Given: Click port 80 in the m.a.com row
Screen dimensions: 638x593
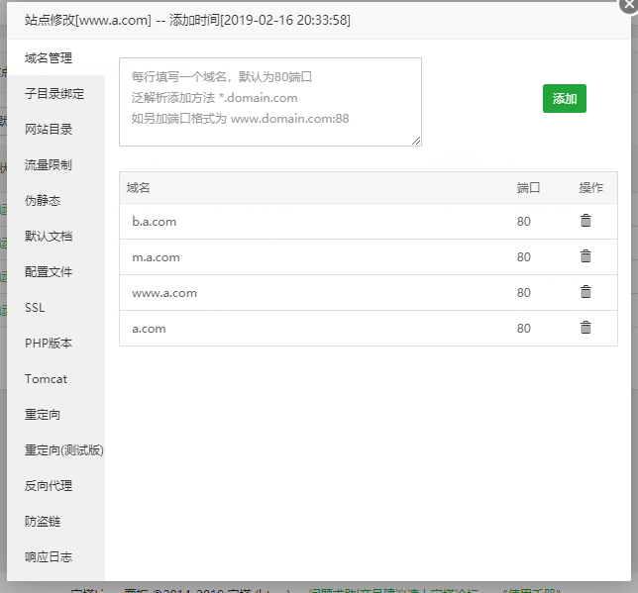Looking at the screenshot, I should click(x=524, y=257).
